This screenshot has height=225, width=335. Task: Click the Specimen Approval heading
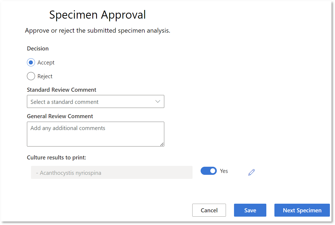[97, 15]
